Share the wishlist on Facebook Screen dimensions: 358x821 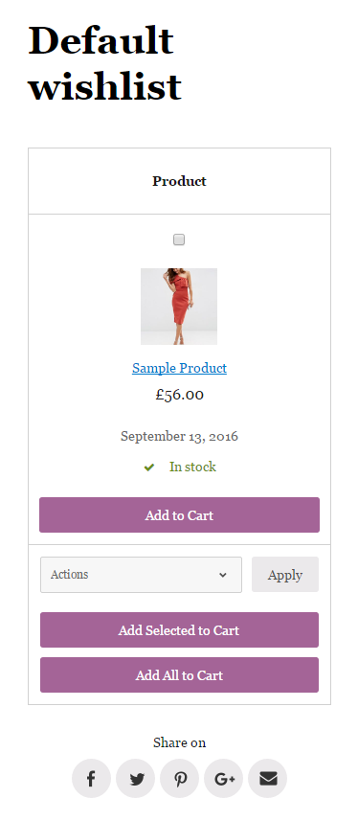tap(91, 779)
